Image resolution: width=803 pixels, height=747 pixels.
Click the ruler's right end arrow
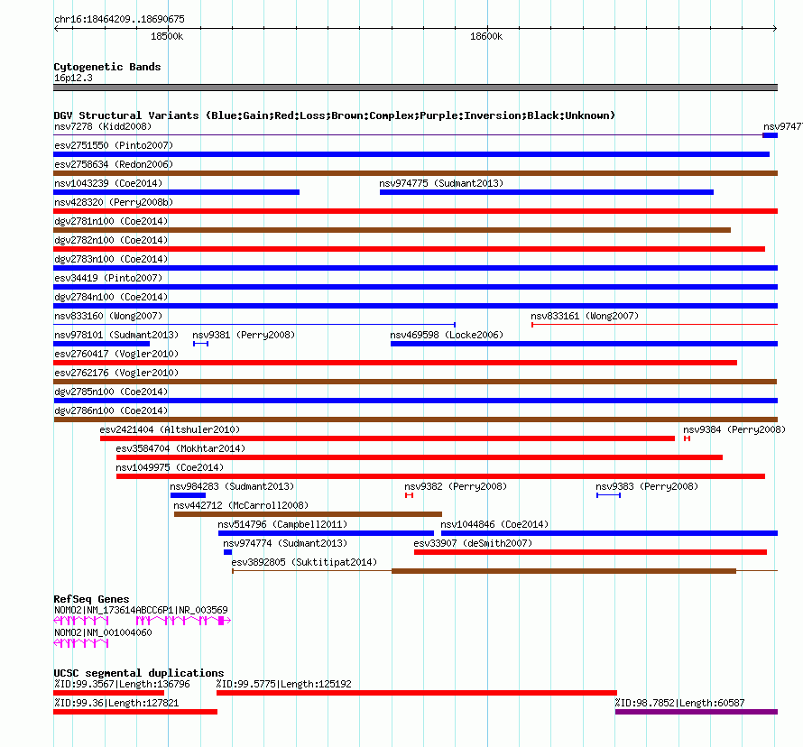click(775, 29)
